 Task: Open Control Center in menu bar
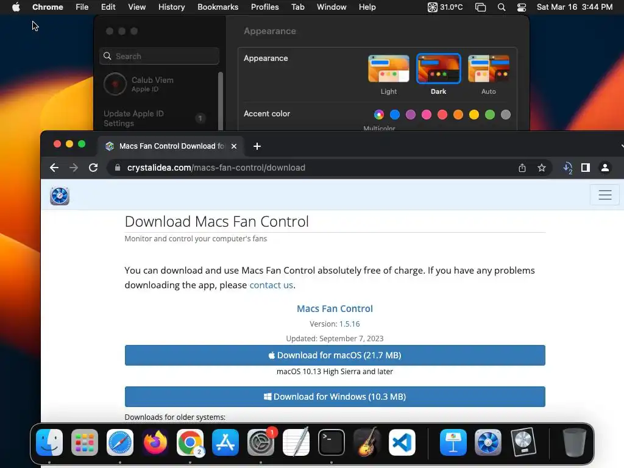click(522, 7)
